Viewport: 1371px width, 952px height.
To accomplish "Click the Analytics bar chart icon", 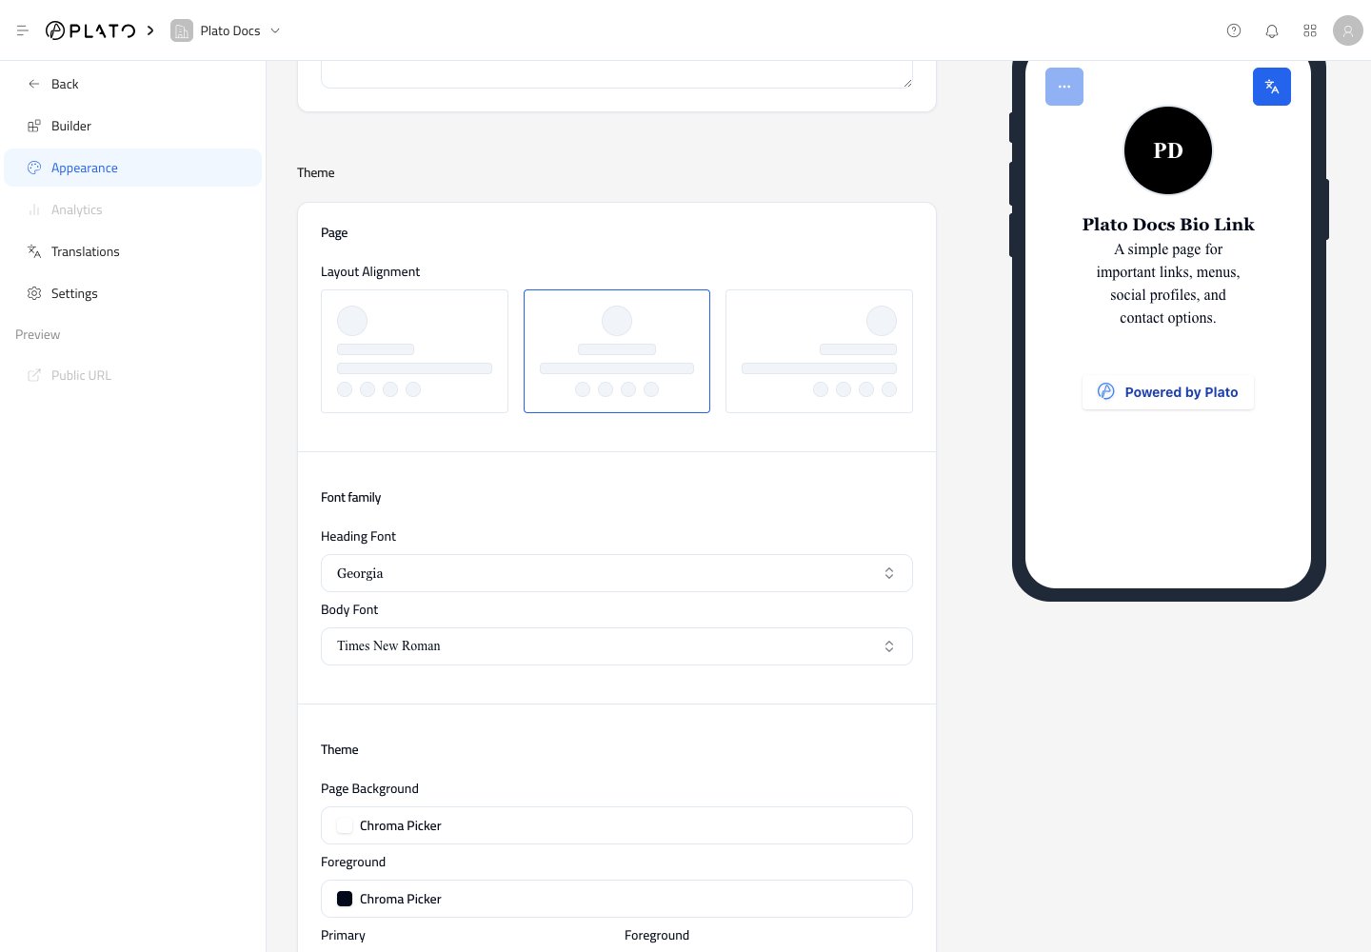I will [x=34, y=209].
